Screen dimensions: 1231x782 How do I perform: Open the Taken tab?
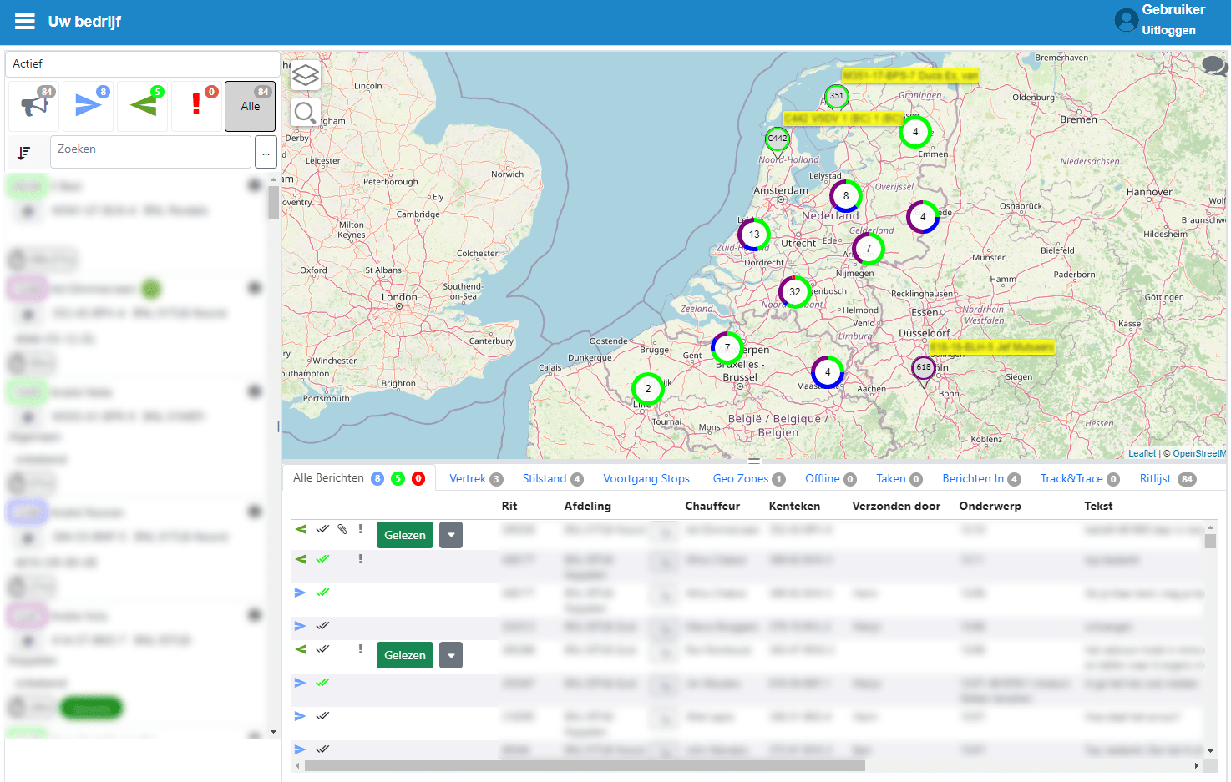[x=899, y=479]
